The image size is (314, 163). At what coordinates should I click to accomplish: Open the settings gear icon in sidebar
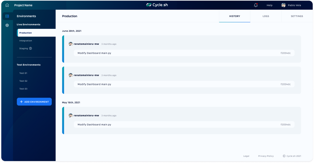point(7,25)
